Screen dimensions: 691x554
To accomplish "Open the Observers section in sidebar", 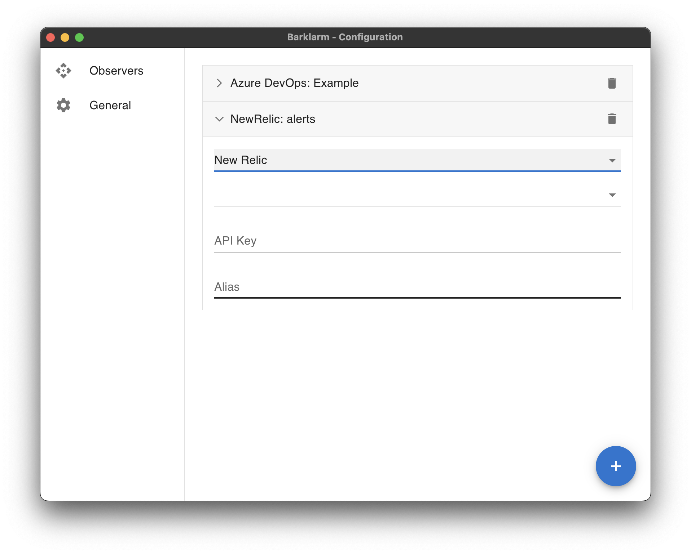I will tap(112, 71).
